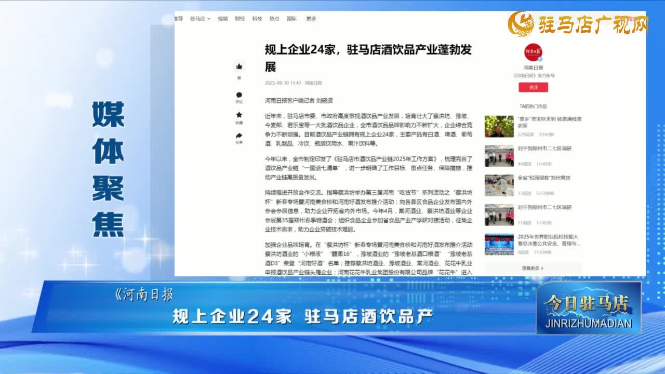Click the thumbs-up like icon
This screenshot has width=665, height=374.
pyautogui.click(x=239, y=66)
